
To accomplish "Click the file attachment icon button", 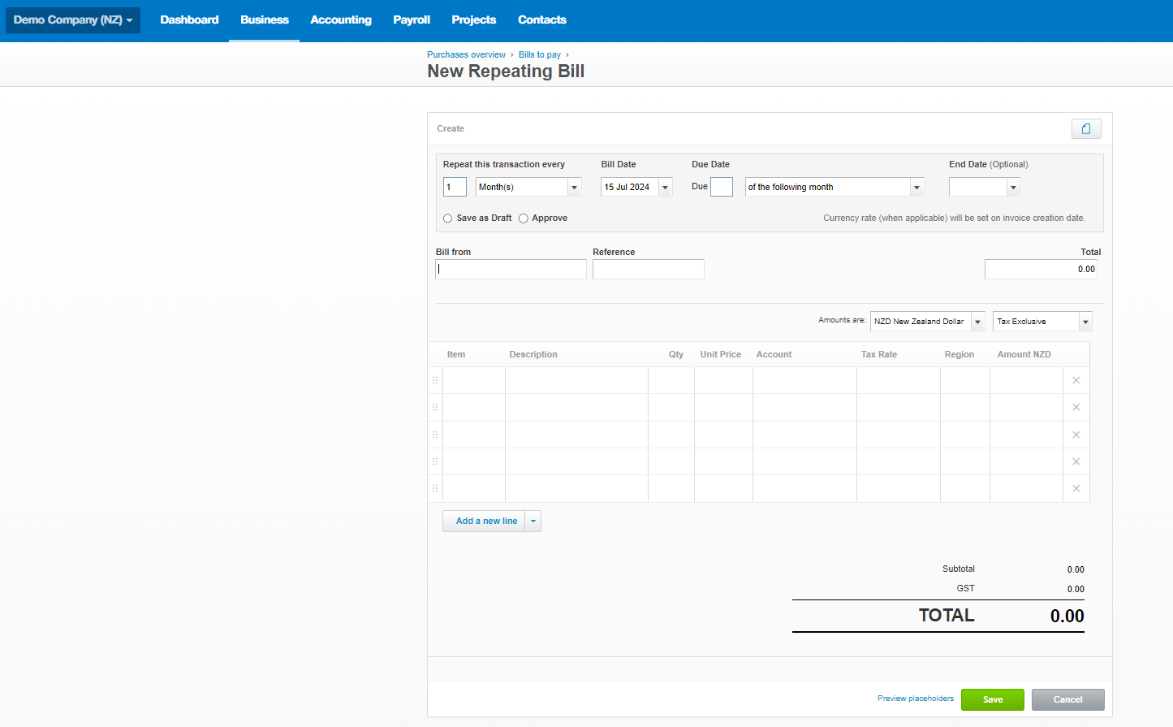I will point(1085,128).
